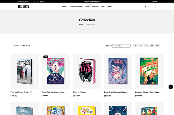174x115 pixels.
Task: Click the Terra Electrica book cover
Action: pyautogui.click(x=56, y=71)
